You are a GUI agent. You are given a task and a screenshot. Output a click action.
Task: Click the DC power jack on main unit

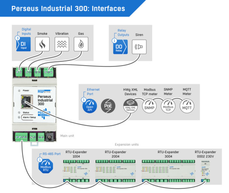(50, 137)
